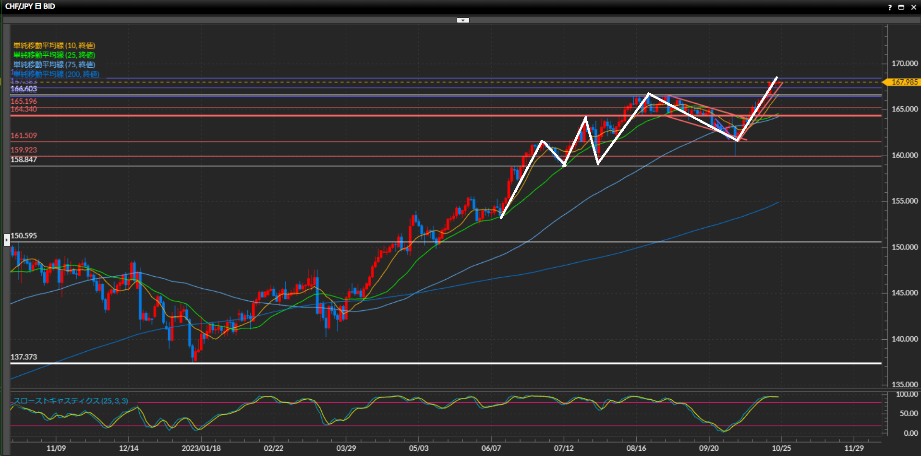Maximize the CHF/JPY chart window

click(x=901, y=7)
